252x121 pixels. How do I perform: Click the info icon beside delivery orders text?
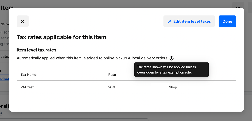coord(172,58)
